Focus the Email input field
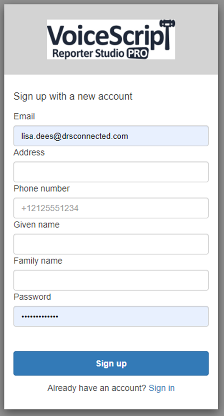The height and width of the screenshot is (416, 224). 111,136
